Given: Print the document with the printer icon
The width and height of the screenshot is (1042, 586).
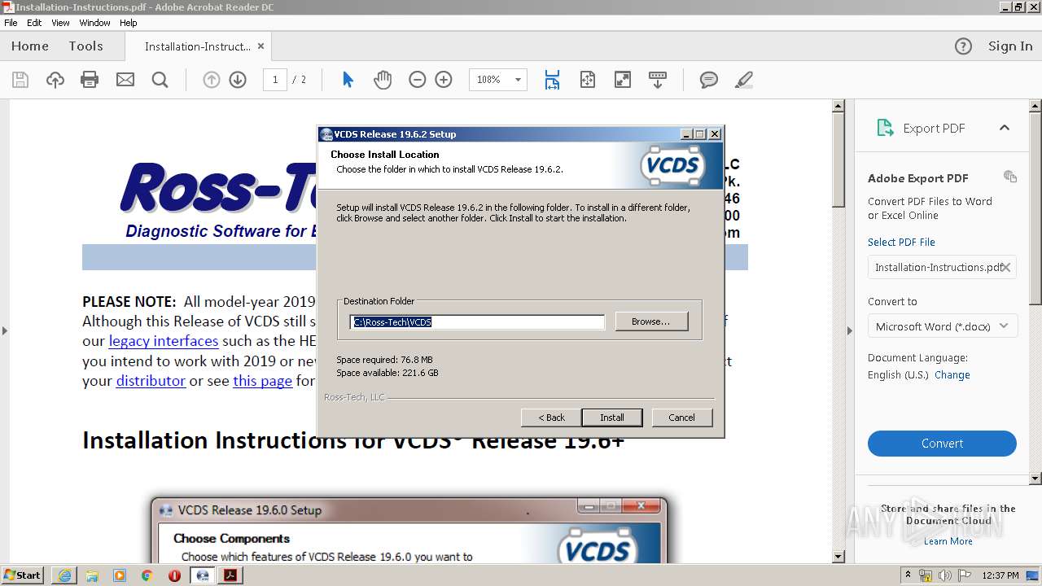Looking at the screenshot, I should (90, 80).
